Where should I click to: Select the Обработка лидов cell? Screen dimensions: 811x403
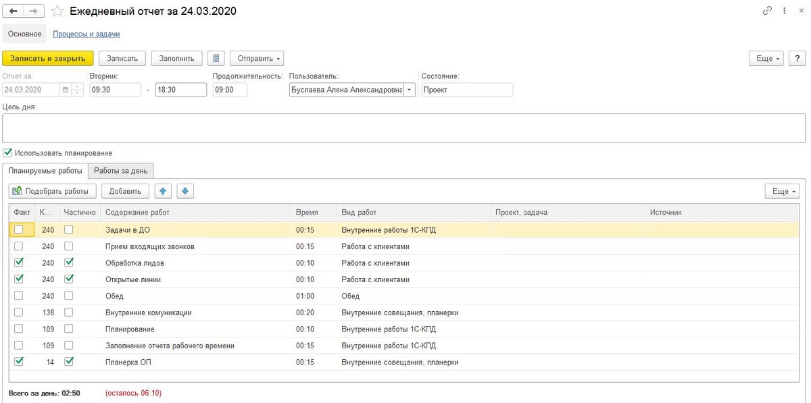pyautogui.click(x=195, y=263)
